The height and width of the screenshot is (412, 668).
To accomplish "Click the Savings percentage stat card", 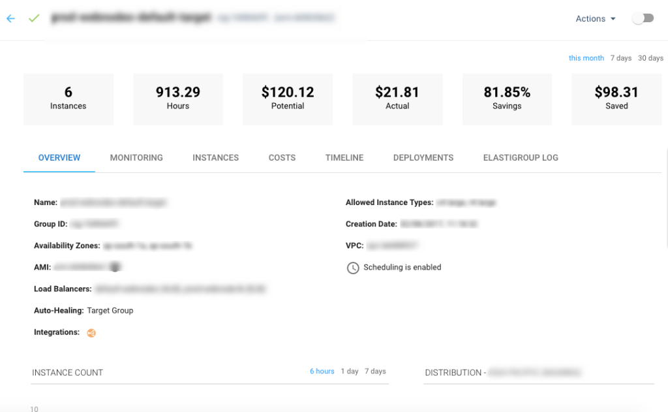I will click(x=507, y=99).
